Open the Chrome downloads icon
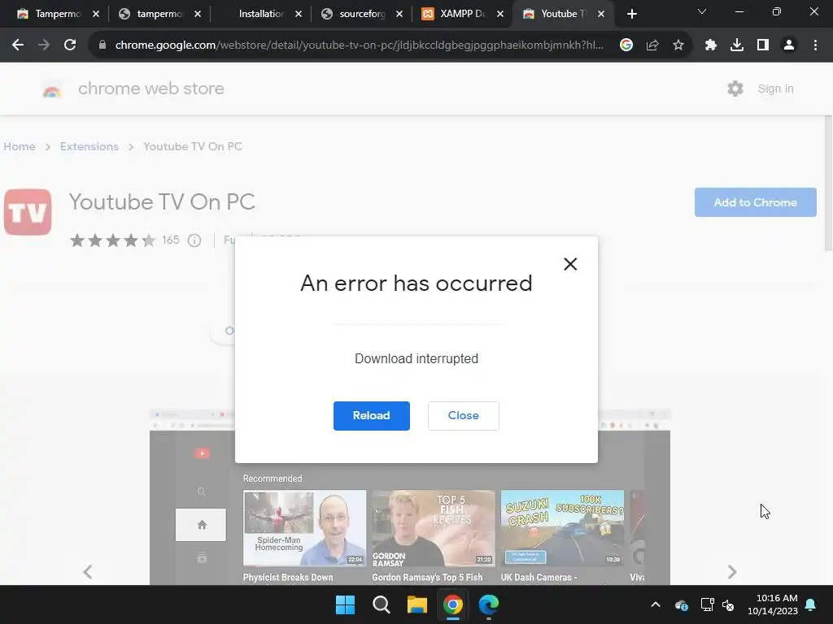The image size is (833, 624). coord(737,45)
